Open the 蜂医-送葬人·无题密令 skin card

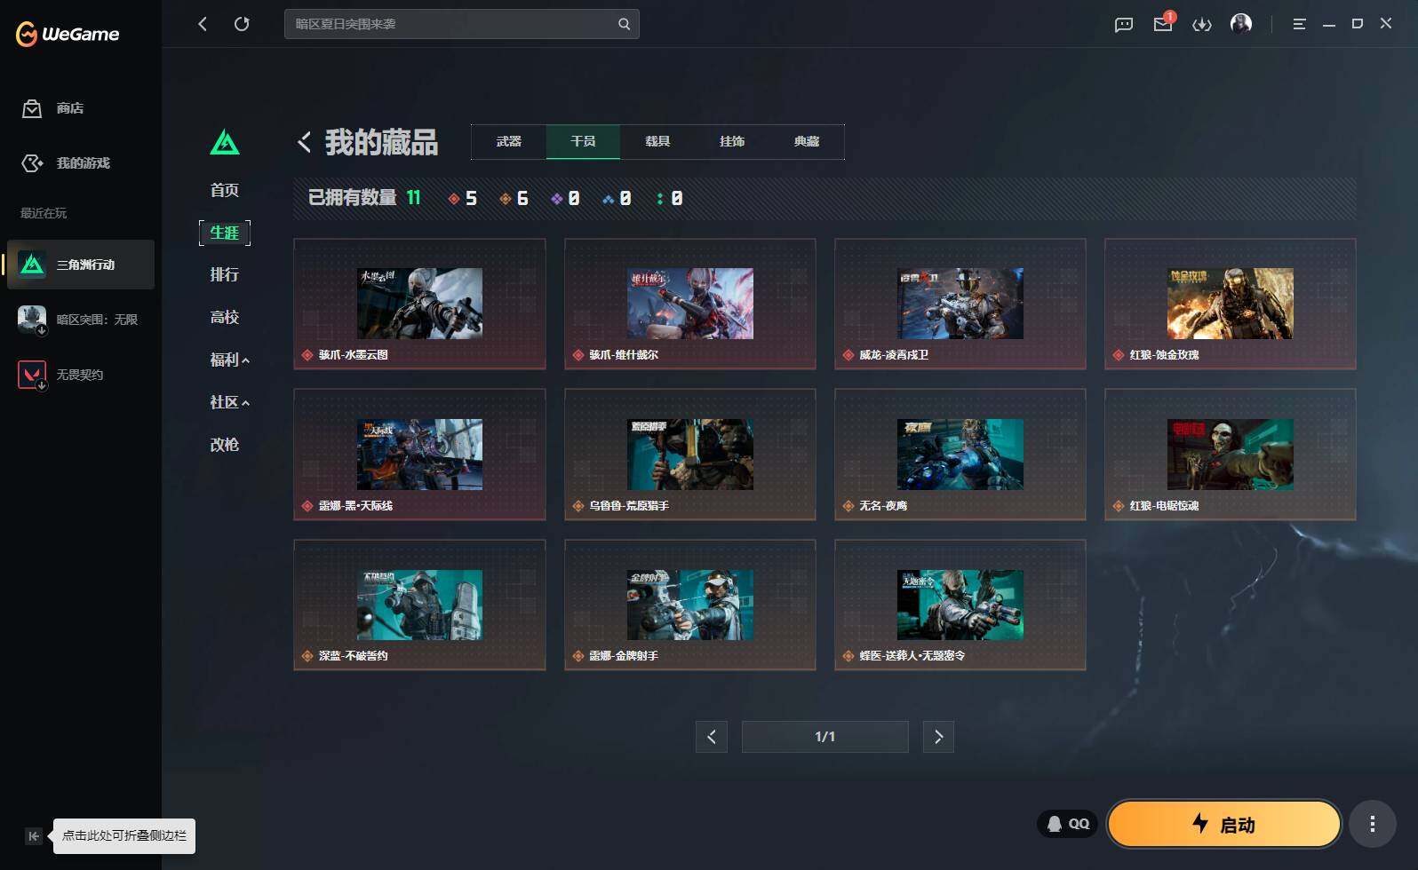960,605
